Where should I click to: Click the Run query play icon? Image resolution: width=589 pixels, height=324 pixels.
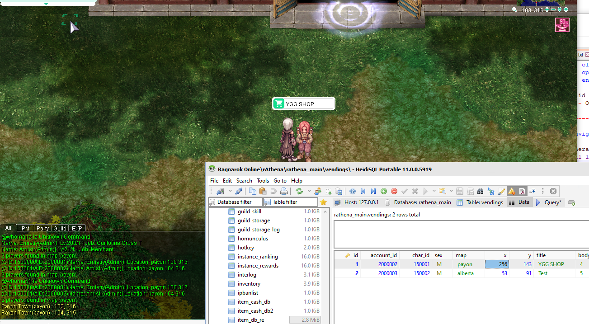[x=426, y=191]
